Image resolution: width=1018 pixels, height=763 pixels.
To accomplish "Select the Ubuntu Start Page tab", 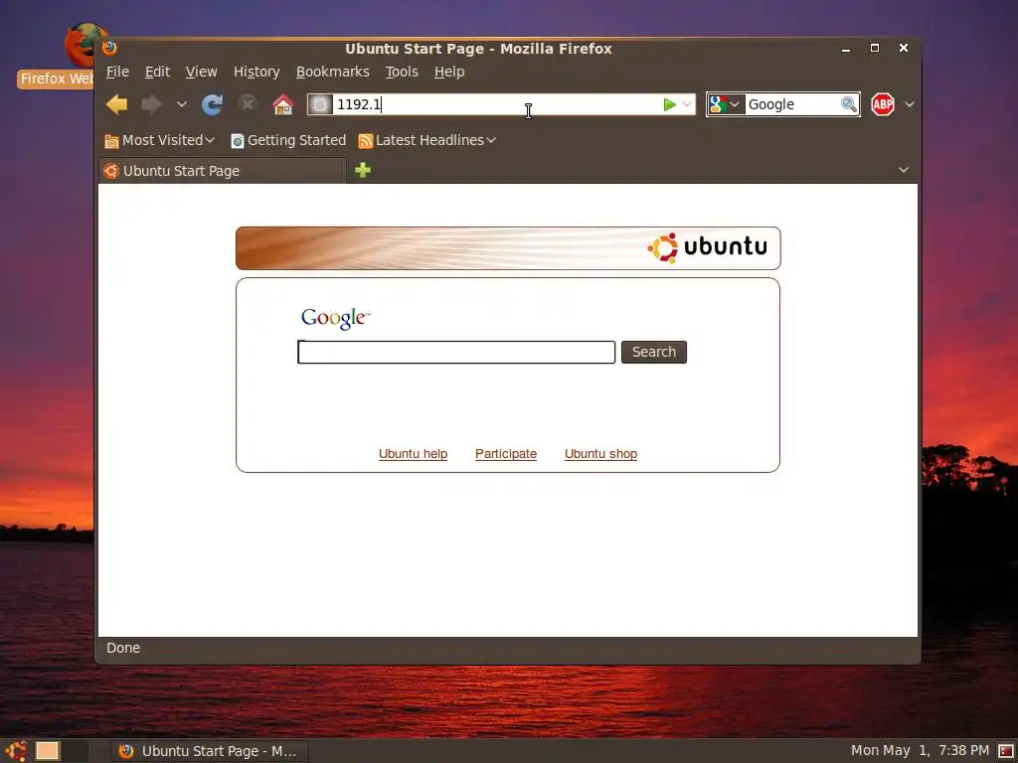I will (222, 171).
